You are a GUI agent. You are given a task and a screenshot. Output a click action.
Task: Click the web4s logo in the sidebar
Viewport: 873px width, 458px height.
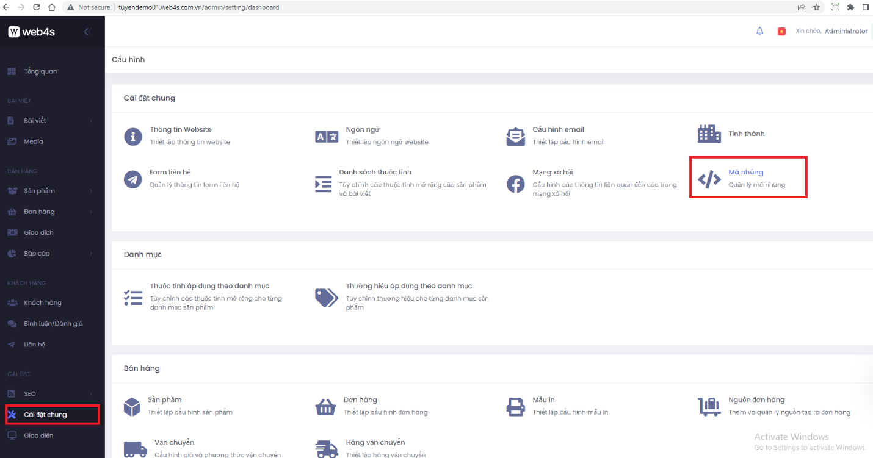31,31
